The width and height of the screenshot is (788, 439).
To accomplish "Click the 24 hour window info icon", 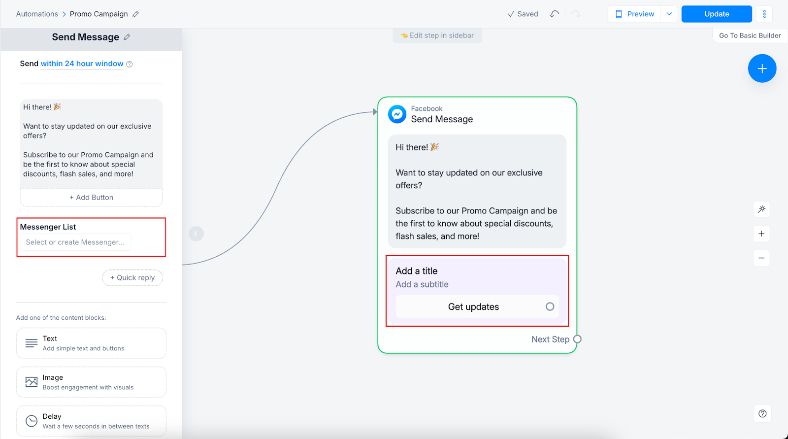I will point(130,64).
